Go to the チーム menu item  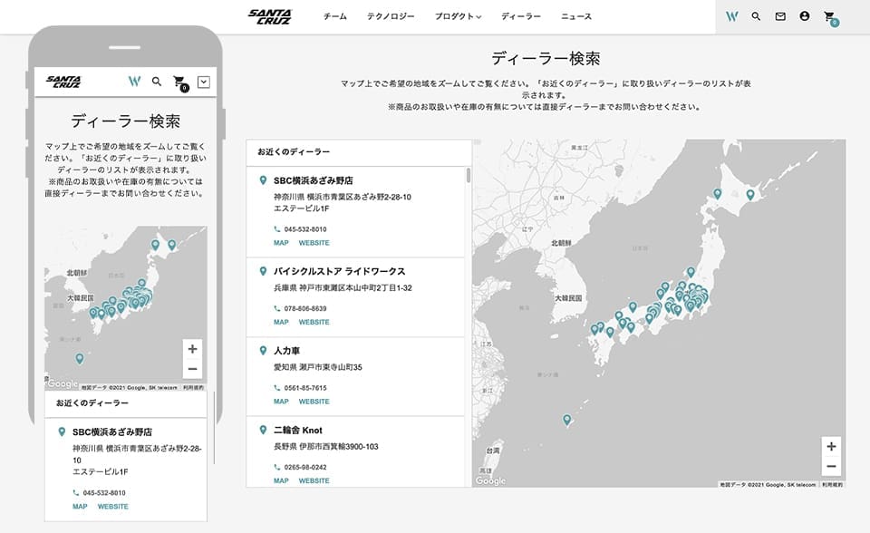(335, 16)
